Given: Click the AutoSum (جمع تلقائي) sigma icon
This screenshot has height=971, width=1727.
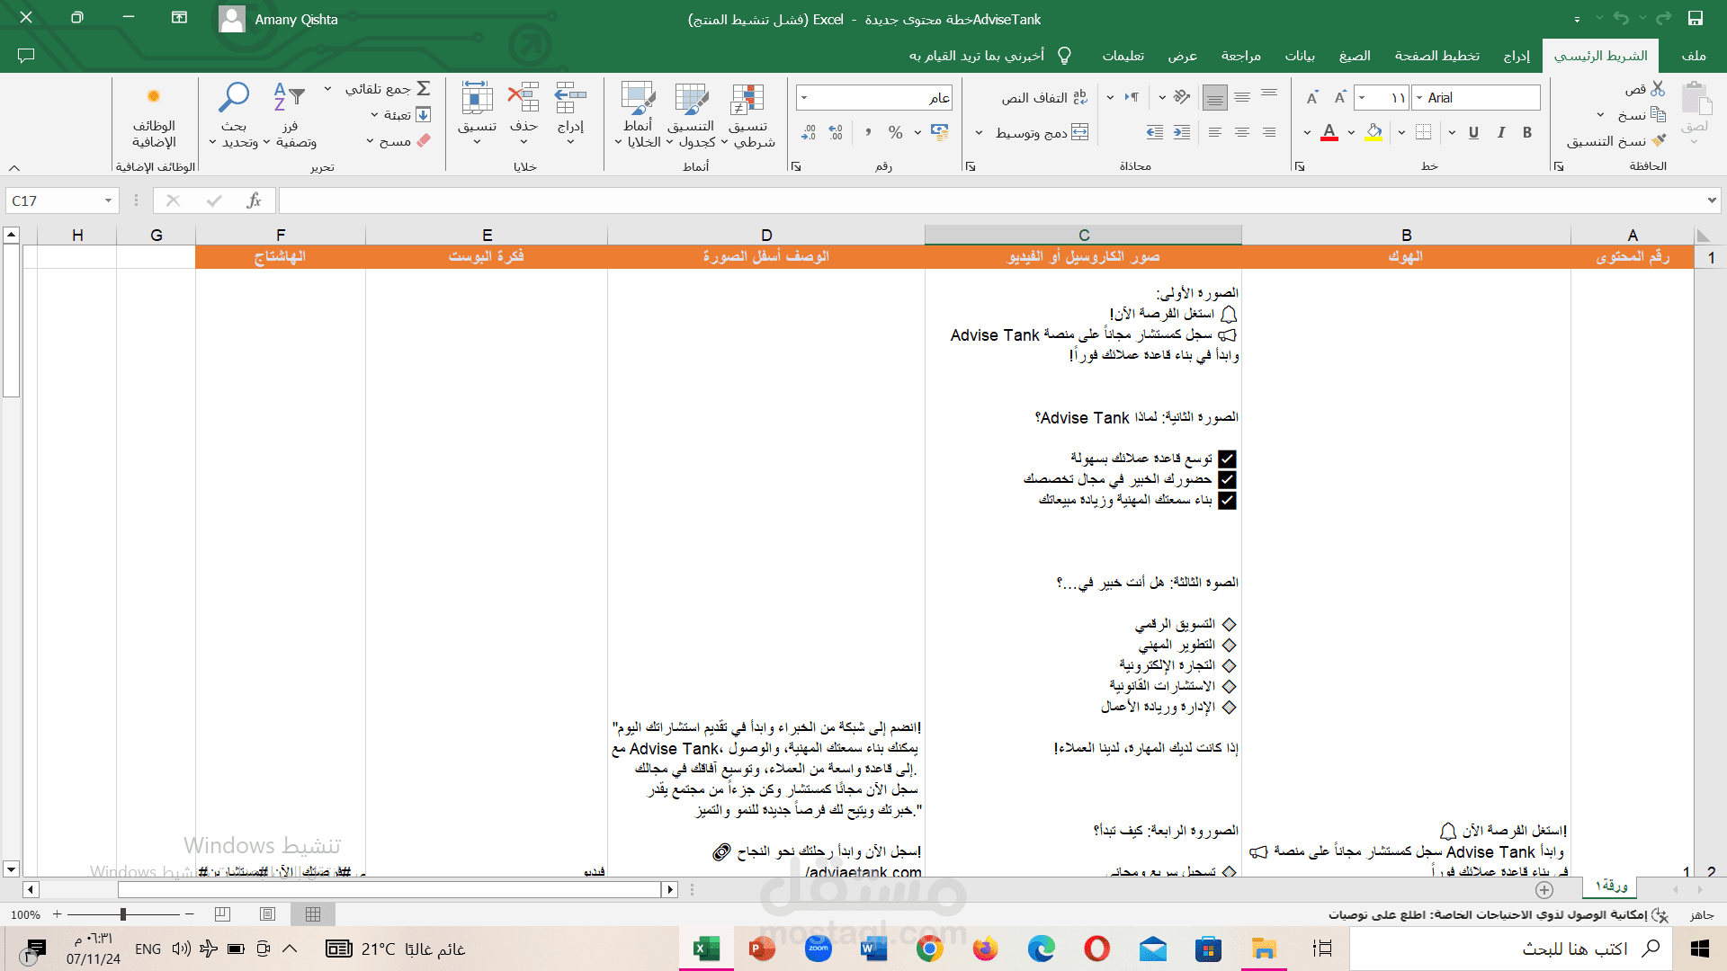Looking at the screenshot, I should click(424, 88).
